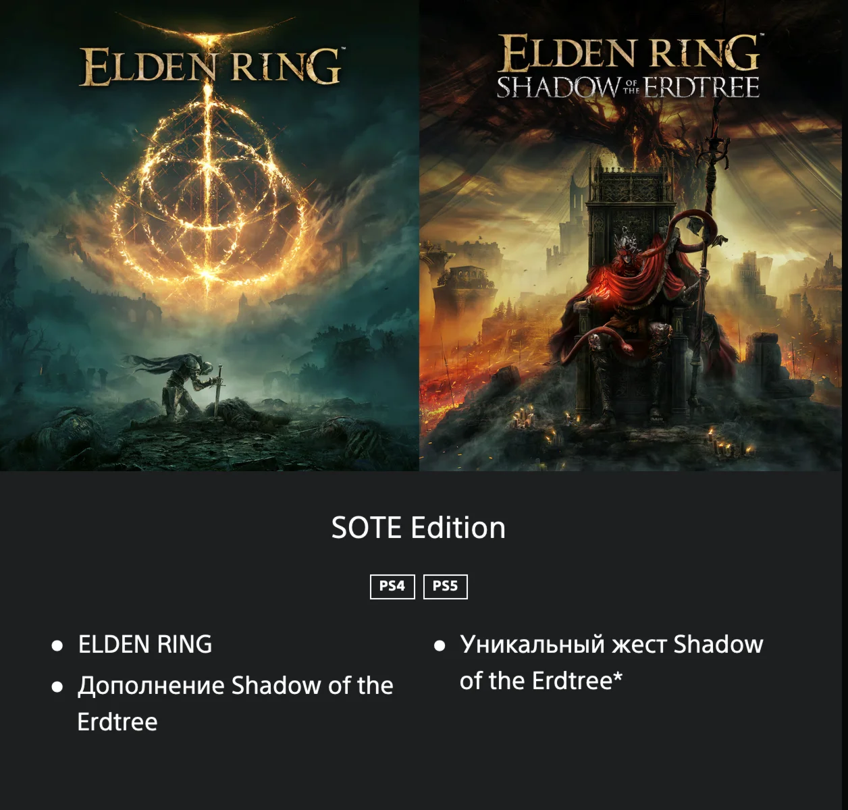Click the SHADOW OF THE ERDTREE subtitle logo
Image resolution: width=848 pixels, height=810 pixels.
click(629, 88)
